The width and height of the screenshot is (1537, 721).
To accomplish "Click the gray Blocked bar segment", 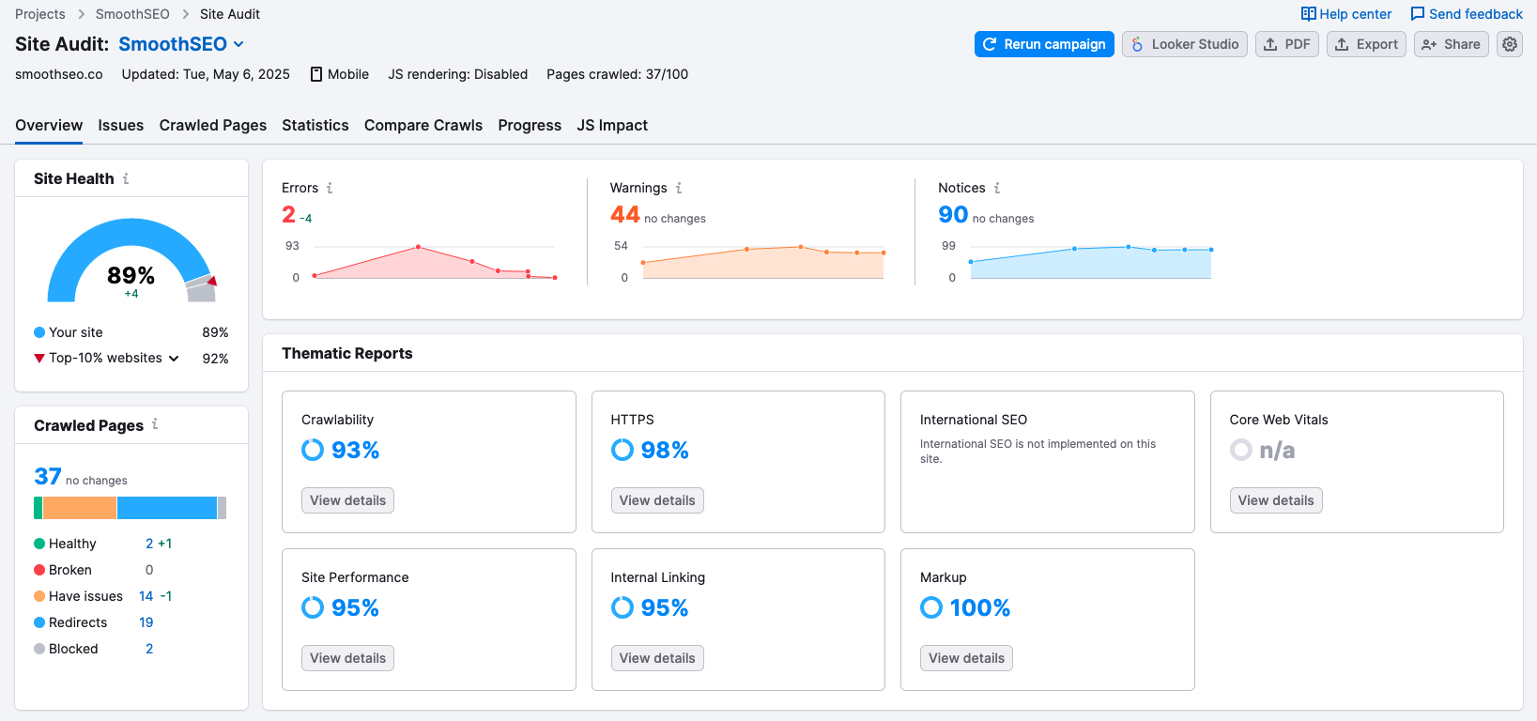I will tap(223, 508).
